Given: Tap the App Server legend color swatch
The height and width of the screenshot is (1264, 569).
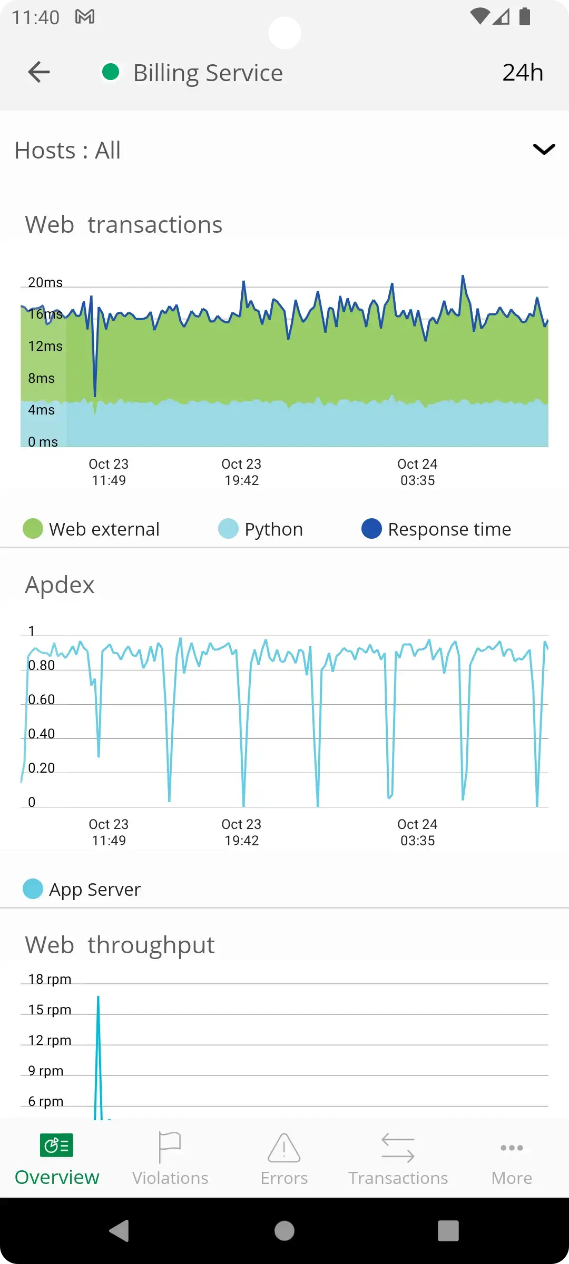Looking at the screenshot, I should pos(33,889).
